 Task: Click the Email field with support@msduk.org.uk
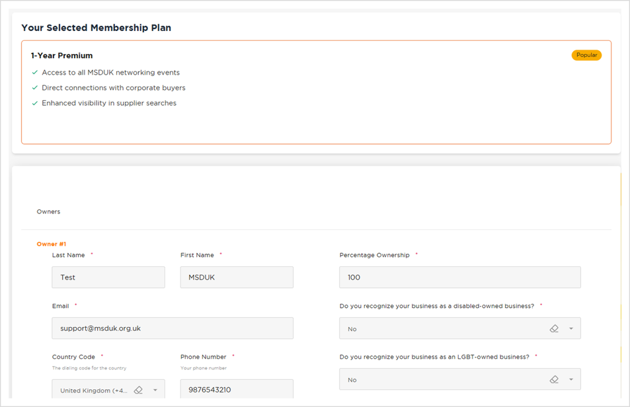coord(173,328)
